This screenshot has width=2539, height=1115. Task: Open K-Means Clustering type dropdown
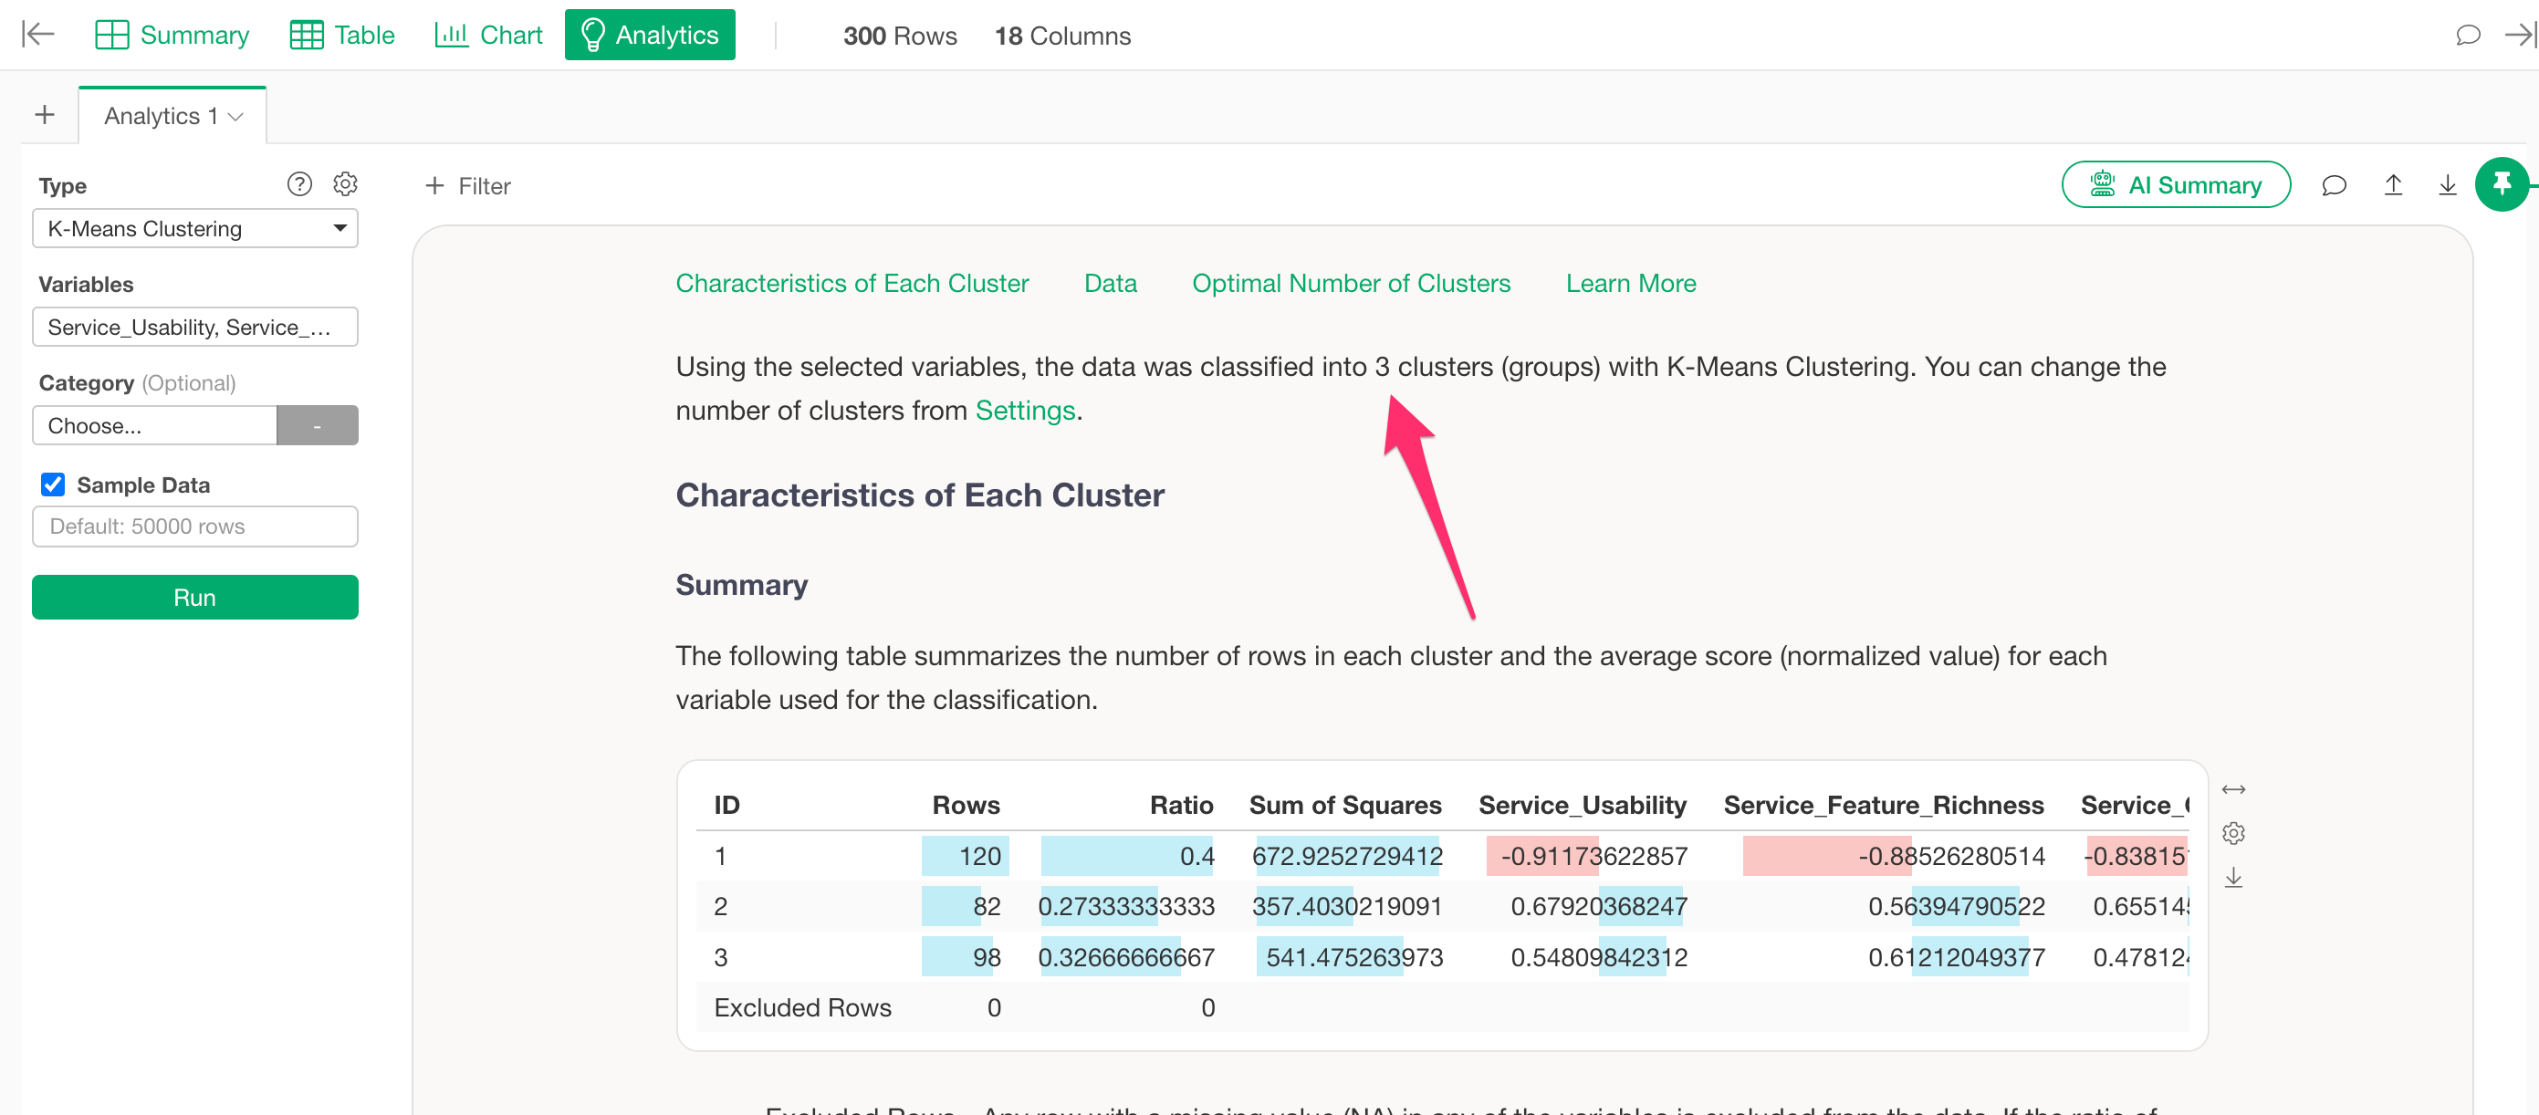point(194,228)
